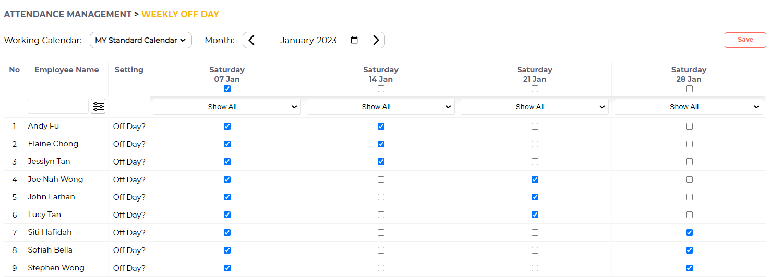Click the January 2023 month field
Viewport: 770px width, 277px height.
tap(308, 40)
